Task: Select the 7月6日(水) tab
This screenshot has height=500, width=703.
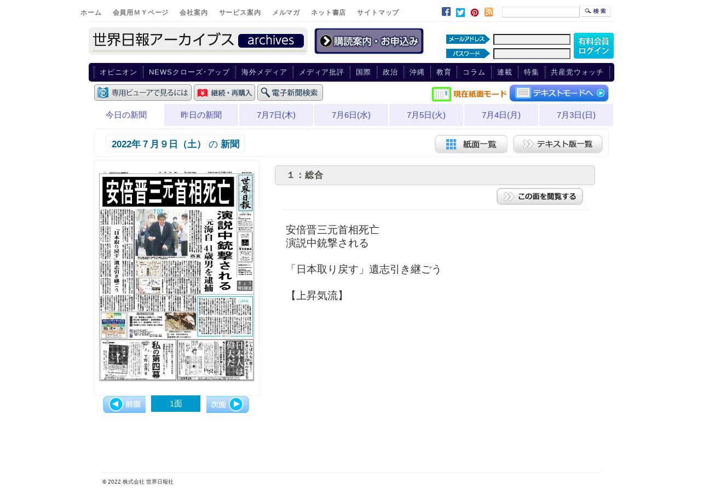Action: point(351,115)
